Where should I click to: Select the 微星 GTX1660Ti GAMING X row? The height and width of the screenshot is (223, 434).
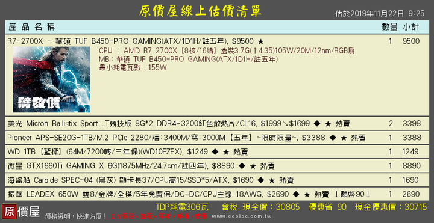(217, 166)
